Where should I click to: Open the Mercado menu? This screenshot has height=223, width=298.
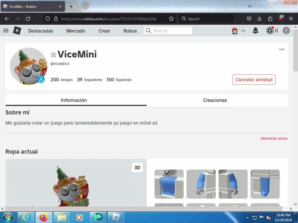tap(76, 31)
